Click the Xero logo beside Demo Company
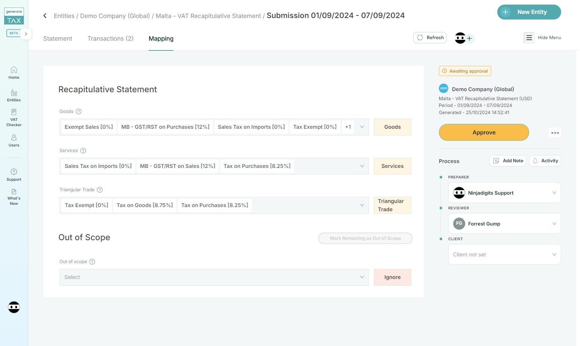Viewport: 580px width, 346px height. pos(443,88)
